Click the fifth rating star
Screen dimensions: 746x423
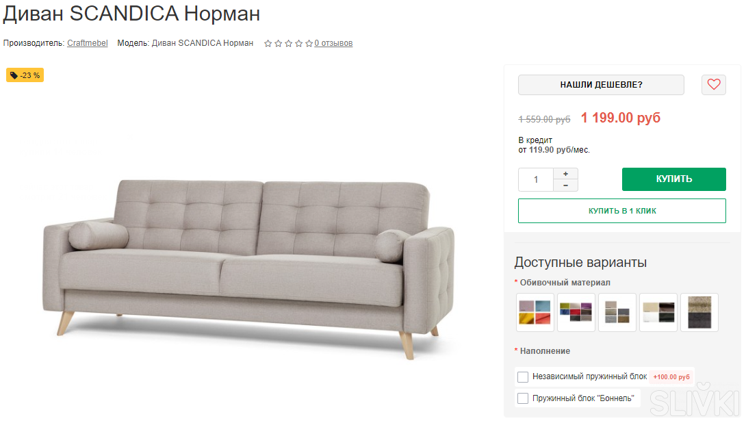309,44
